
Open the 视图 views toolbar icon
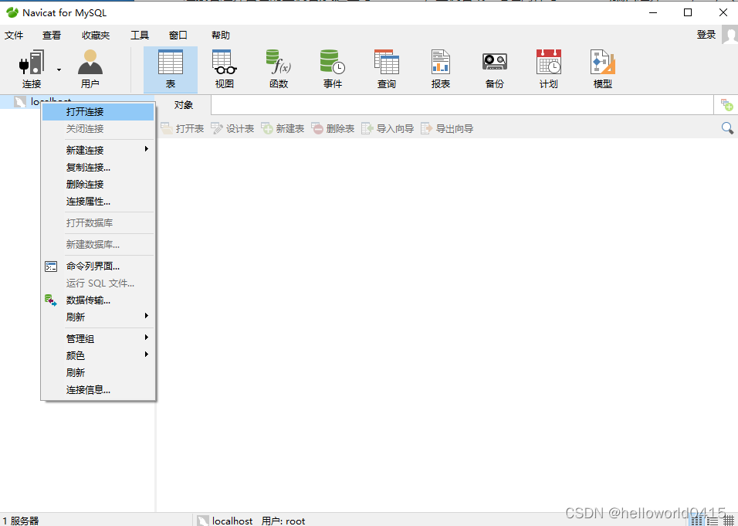(x=225, y=70)
